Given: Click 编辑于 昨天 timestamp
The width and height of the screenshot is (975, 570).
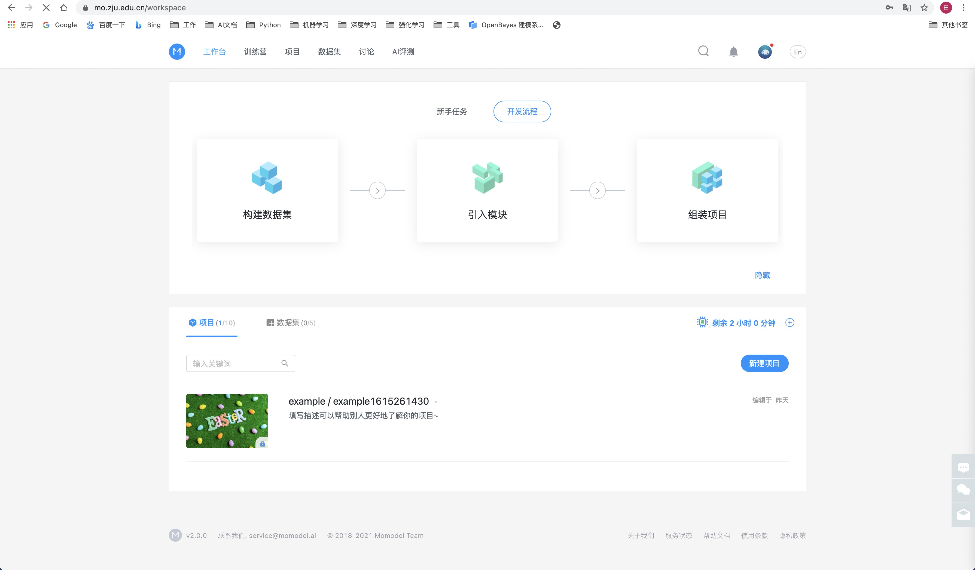Looking at the screenshot, I should (x=770, y=400).
